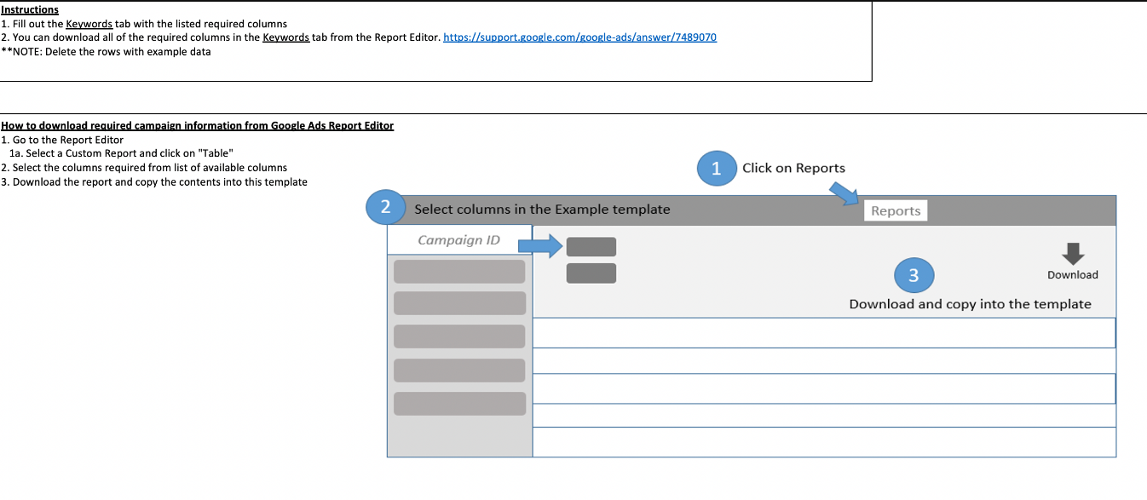This screenshot has width=1147, height=500.
Task: Select the third gray placeholder row bar
Action: pyautogui.click(x=458, y=336)
